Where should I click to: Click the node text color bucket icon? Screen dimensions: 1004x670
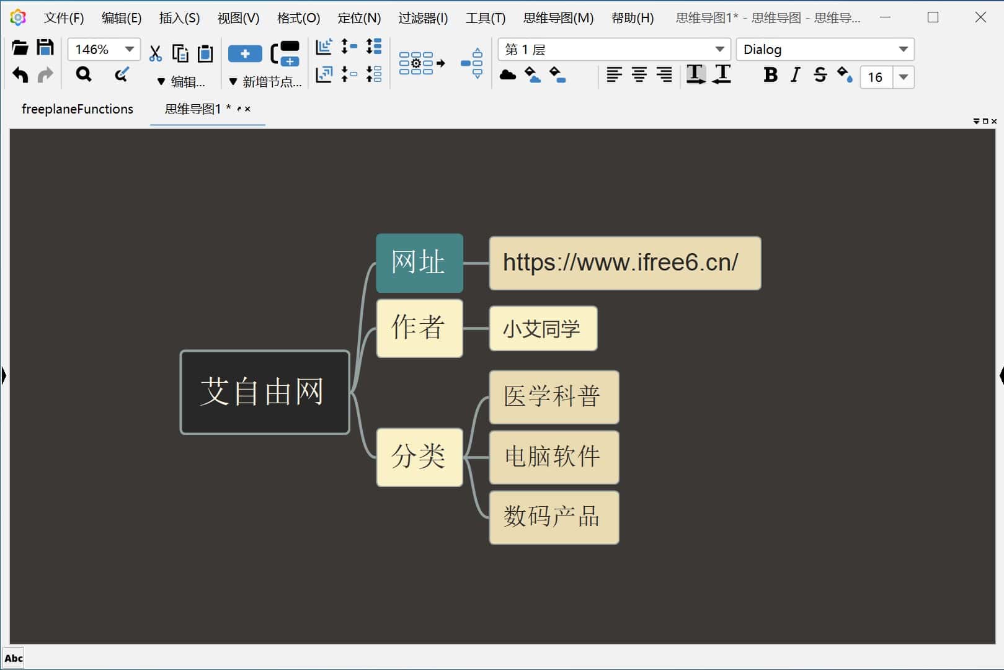844,75
